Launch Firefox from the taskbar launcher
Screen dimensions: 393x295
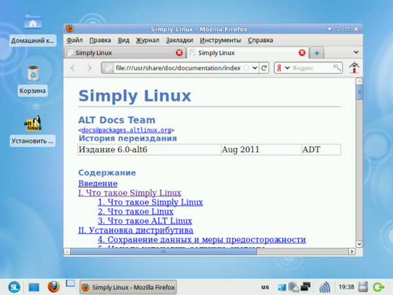(54, 286)
